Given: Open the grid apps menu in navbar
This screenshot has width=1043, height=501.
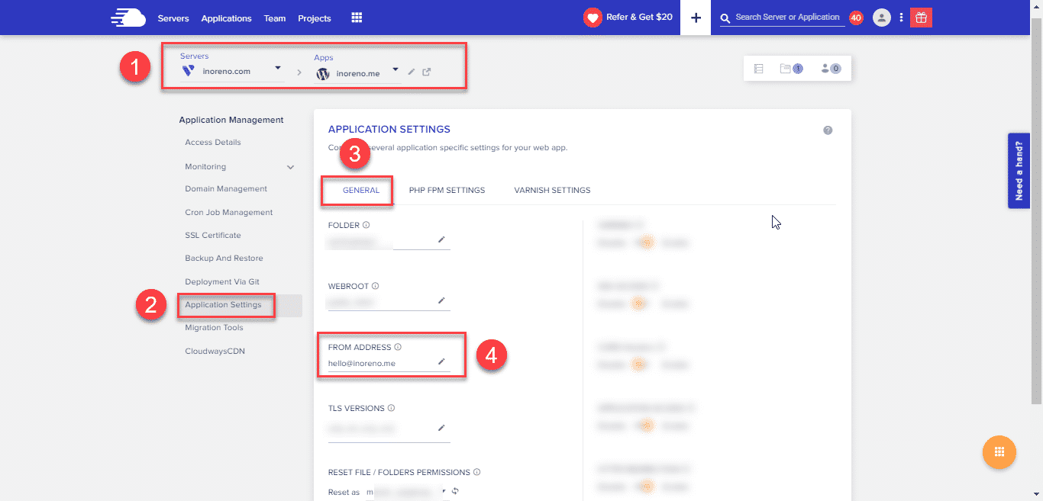Looking at the screenshot, I should (x=357, y=18).
